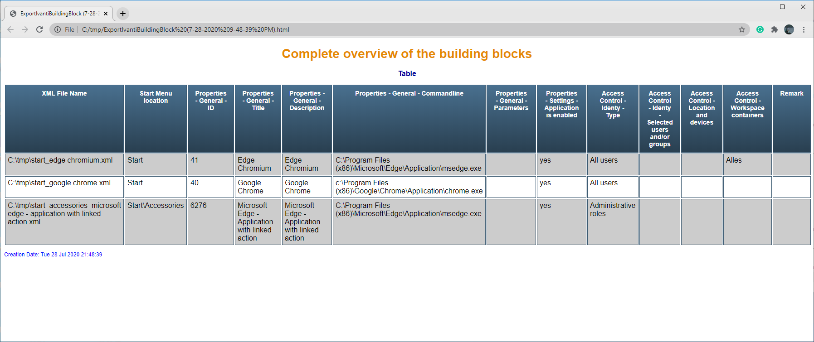
Task: Open the Chrome three-dot menu
Action: [x=804, y=29]
